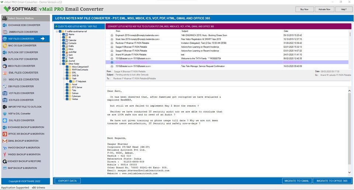Viewport: 354px width, 190px height.
Task: Uncheck the IT Helpdesk folder checkbox
Action: [71, 82]
